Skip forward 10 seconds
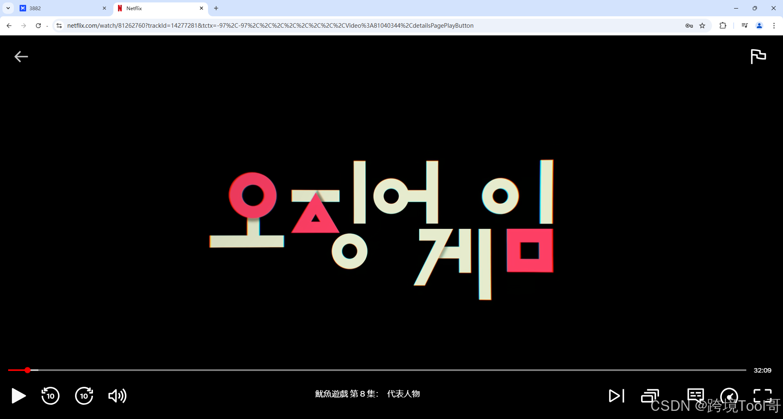Image resolution: width=783 pixels, height=419 pixels. [84, 396]
